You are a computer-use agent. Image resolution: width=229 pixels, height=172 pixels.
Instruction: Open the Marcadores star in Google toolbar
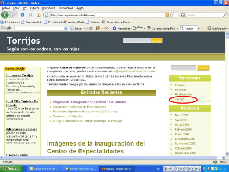click(122, 28)
